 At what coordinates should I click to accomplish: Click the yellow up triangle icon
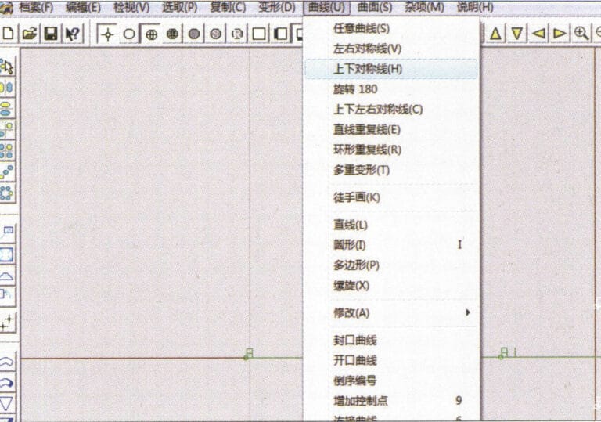[495, 34]
